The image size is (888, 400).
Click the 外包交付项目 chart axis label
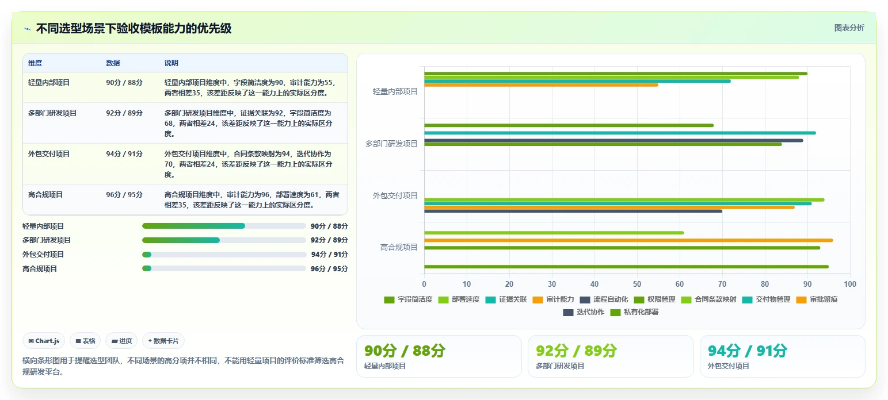395,195
